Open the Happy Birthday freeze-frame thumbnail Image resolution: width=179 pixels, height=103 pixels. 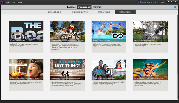coord(26,70)
